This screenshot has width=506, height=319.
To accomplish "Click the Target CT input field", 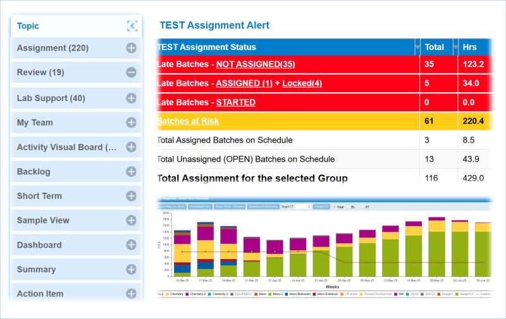I will tap(302, 207).
